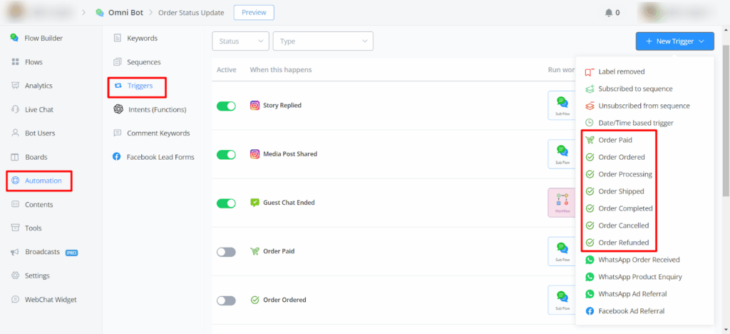Click the Intents (Functions) icon

click(118, 109)
